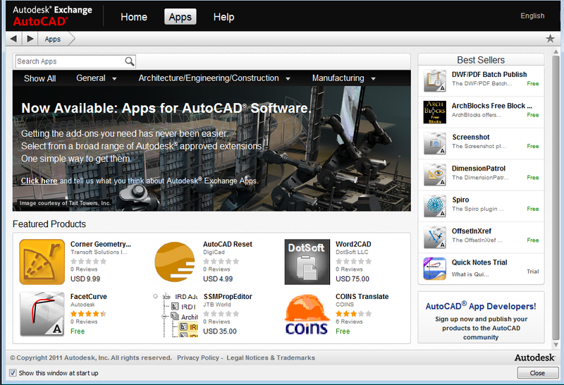Click the '6 Reviews' text
This screenshot has height=385, width=564.
(349, 322)
